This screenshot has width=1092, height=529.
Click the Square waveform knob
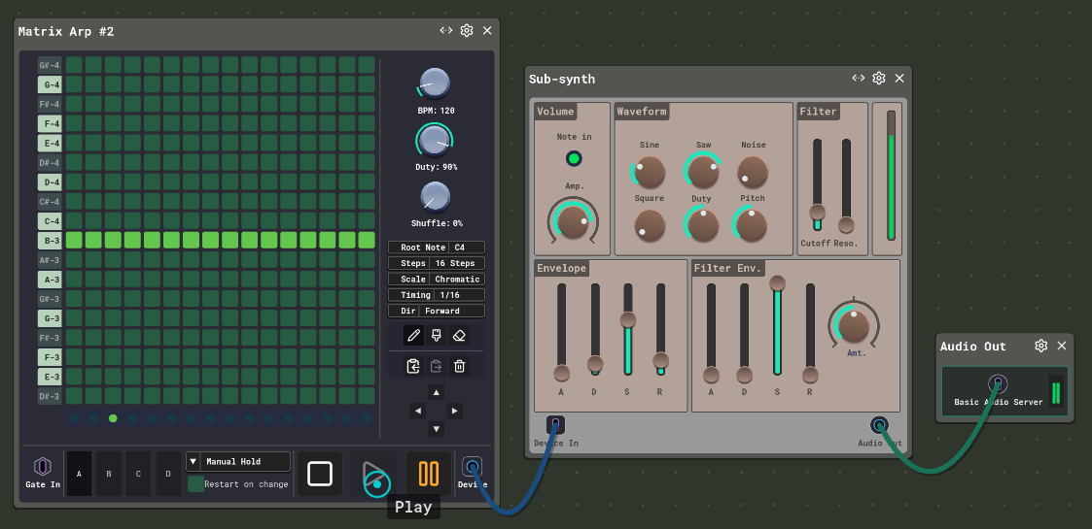650,225
